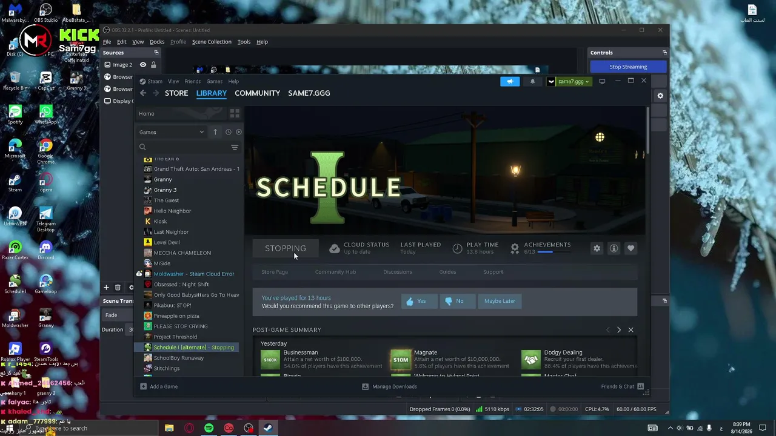Add Schedule I to favorites heart
Image resolution: width=776 pixels, height=436 pixels.
click(x=631, y=248)
